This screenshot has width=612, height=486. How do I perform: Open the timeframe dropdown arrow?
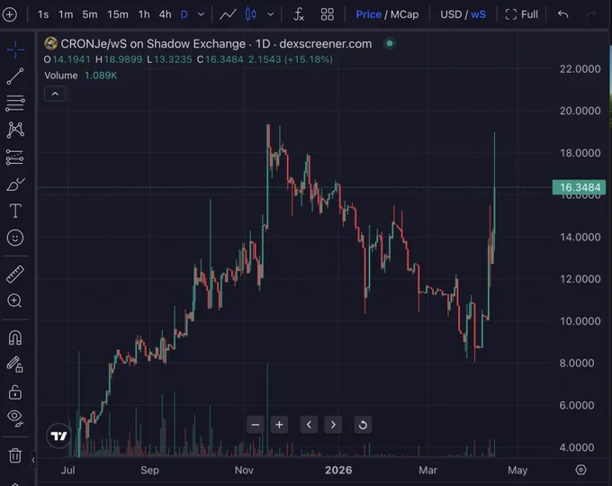(x=201, y=14)
